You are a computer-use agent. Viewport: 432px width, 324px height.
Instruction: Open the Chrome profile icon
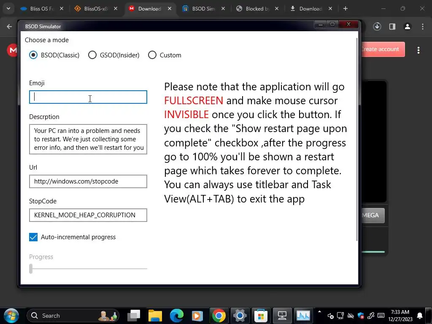(x=408, y=27)
